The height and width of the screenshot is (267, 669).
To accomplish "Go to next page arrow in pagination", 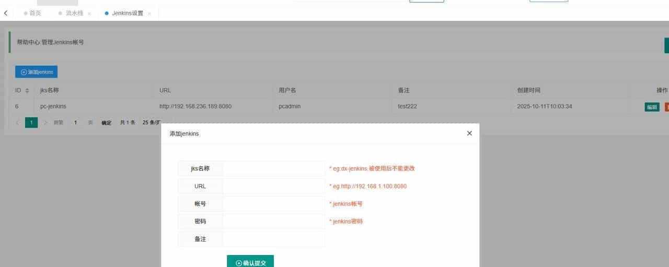I will 45,123.
